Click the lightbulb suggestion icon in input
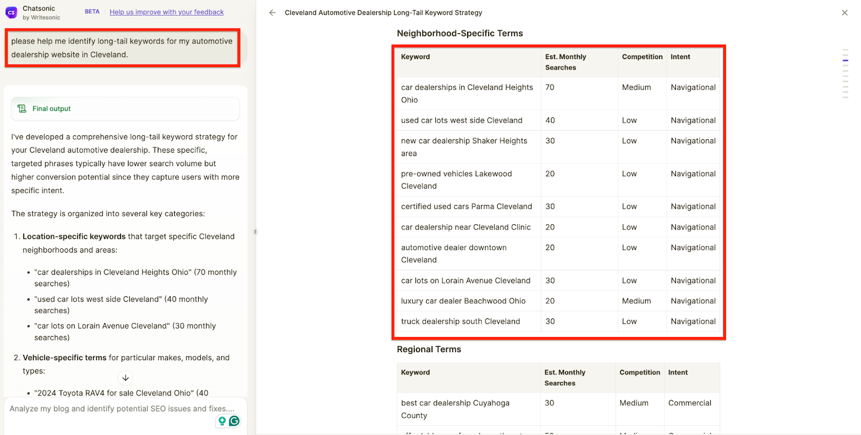 tap(222, 421)
